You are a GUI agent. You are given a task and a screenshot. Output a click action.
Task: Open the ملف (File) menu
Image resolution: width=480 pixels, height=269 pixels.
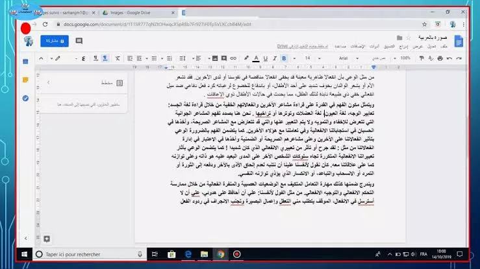pyautogui.click(x=444, y=47)
